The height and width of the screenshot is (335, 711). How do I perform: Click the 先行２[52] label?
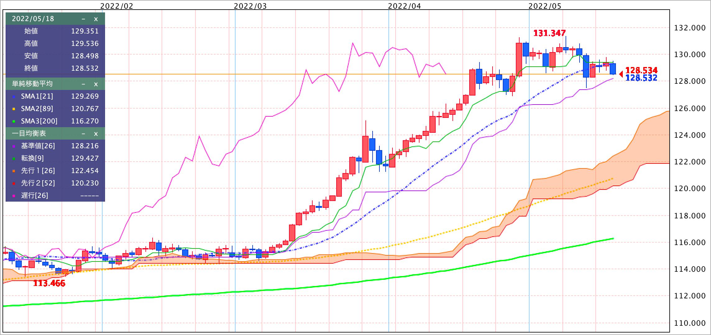click(38, 183)
